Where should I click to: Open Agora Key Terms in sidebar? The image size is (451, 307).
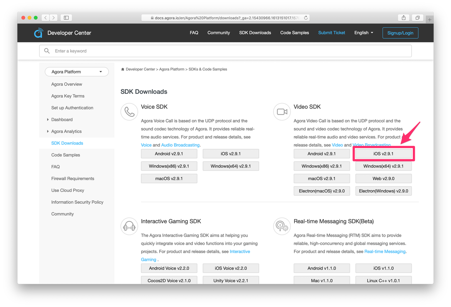68,96
